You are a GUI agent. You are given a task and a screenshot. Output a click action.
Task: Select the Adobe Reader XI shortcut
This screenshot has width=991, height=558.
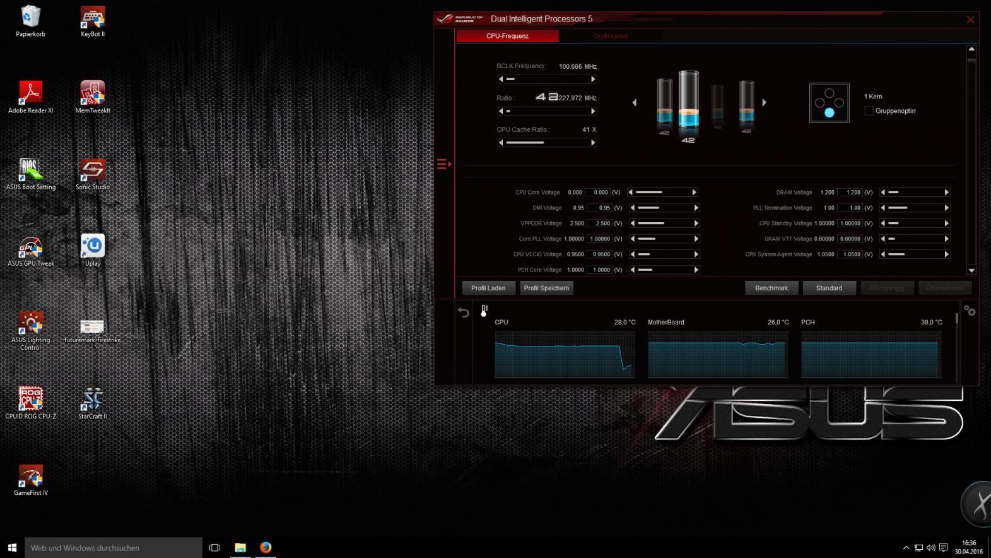(x=30, y=97)
